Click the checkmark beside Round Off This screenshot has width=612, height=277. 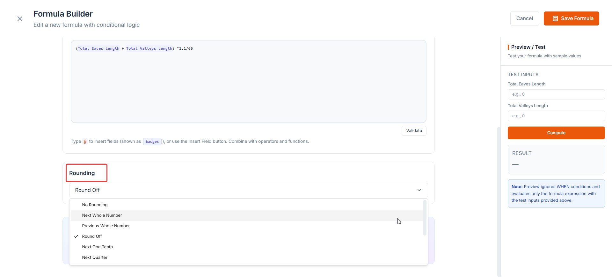pos(76,237)
